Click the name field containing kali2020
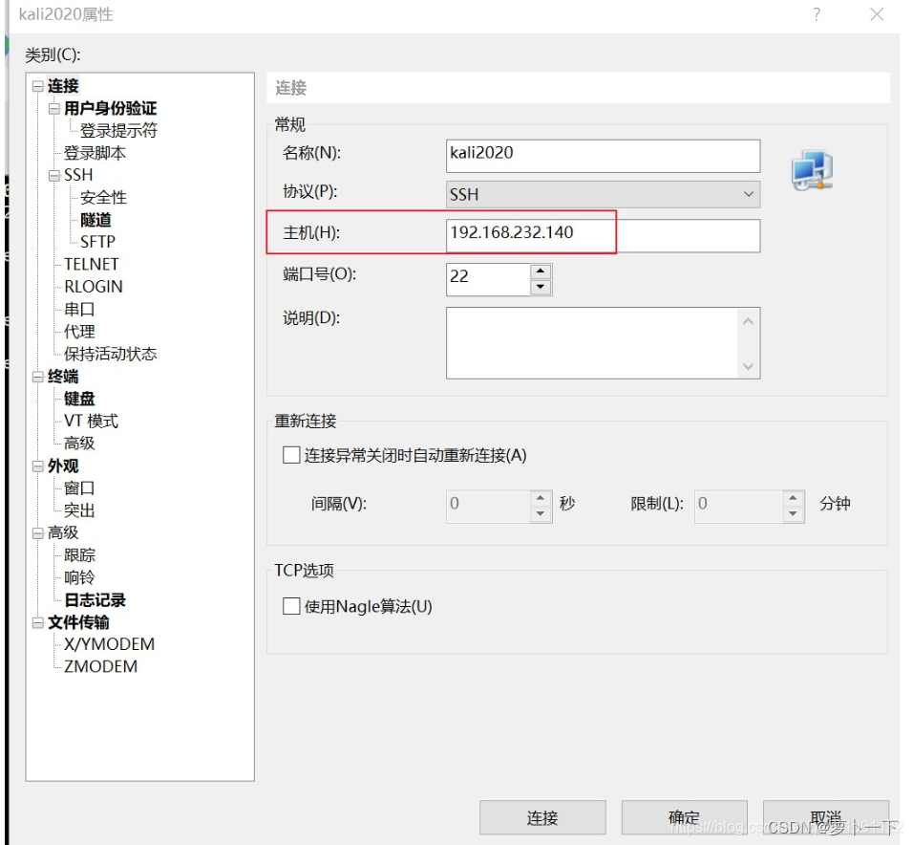Viewport: 913px width, 845px height. 604,156
